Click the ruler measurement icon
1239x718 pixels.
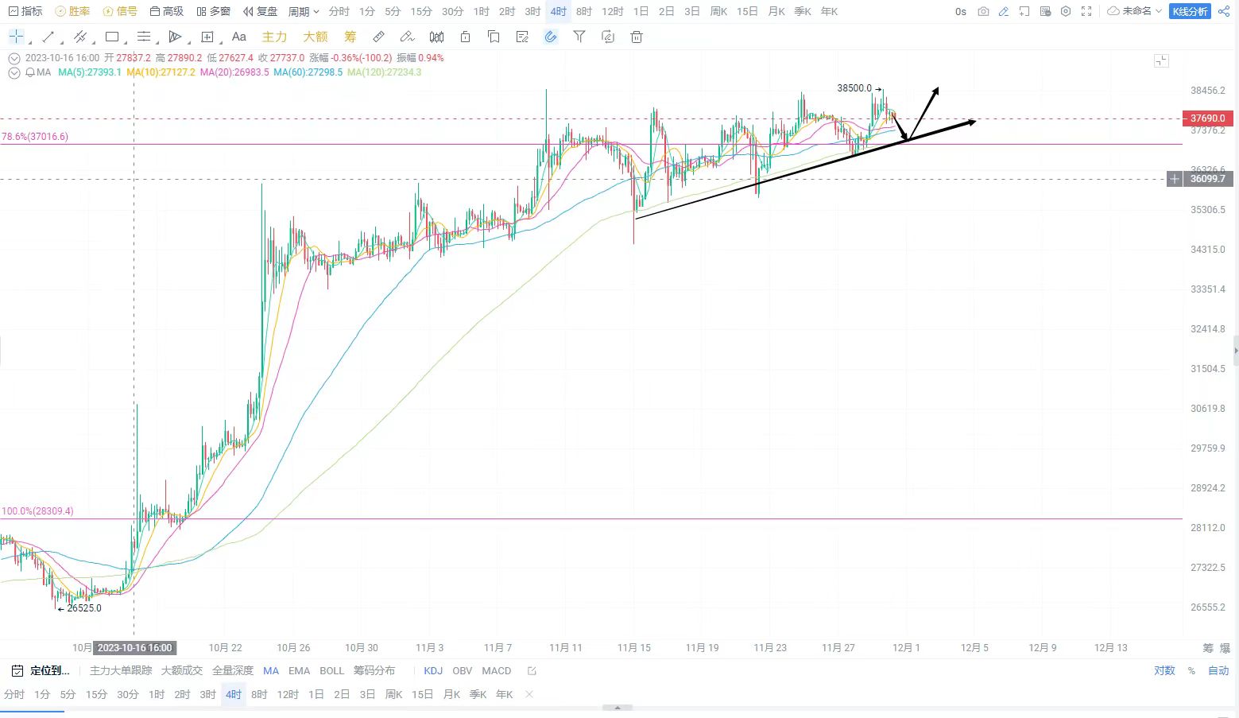379,37
